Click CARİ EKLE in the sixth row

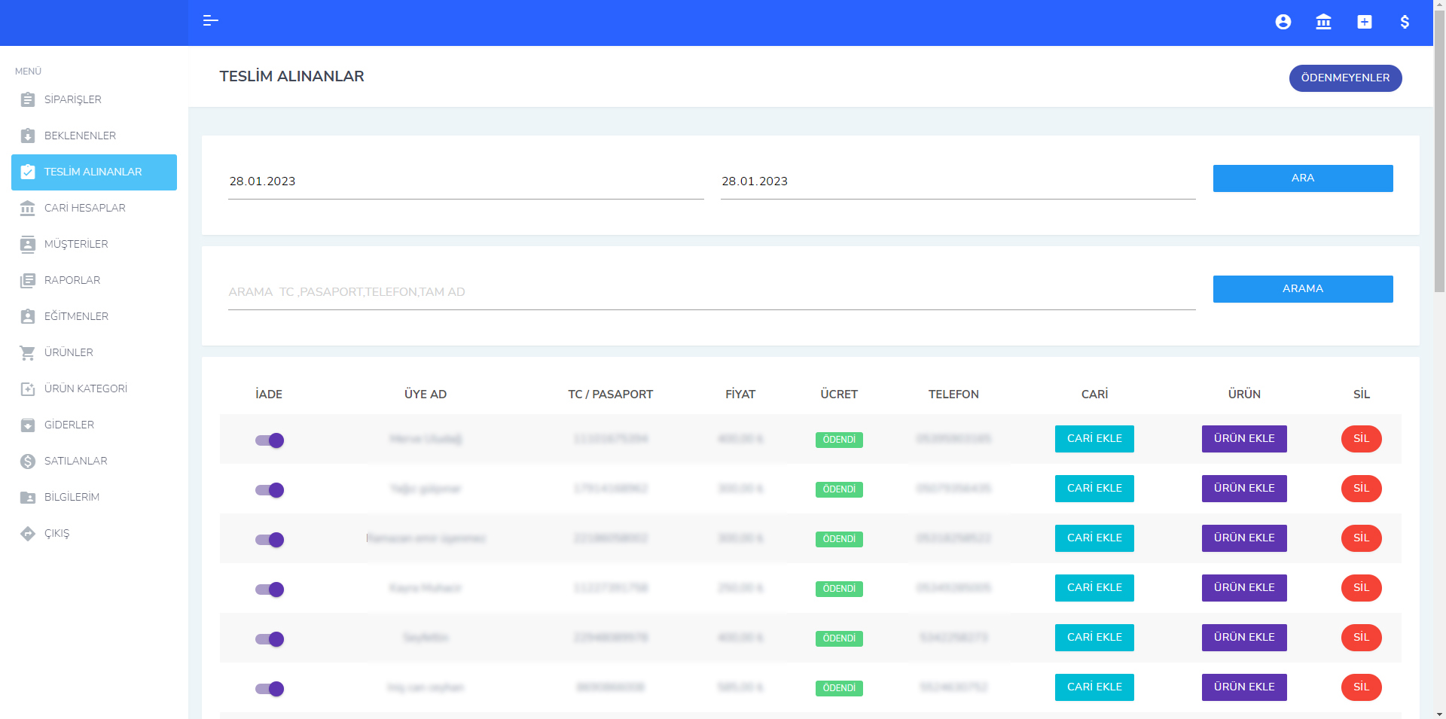point(1094,687)
